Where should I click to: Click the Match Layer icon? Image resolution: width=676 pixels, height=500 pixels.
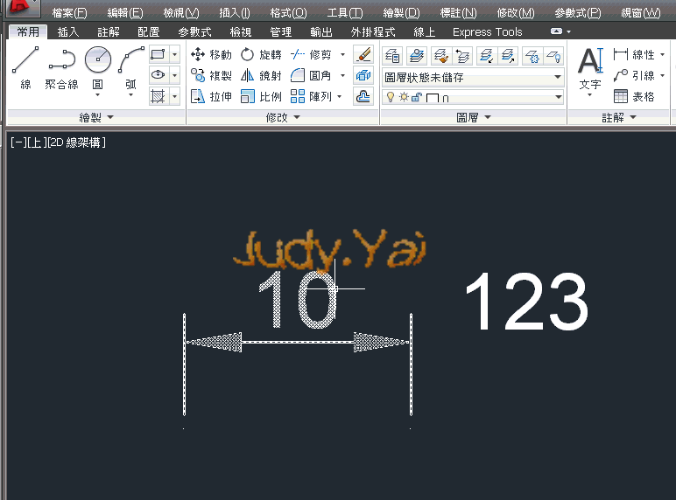click(x=441, y=56)
